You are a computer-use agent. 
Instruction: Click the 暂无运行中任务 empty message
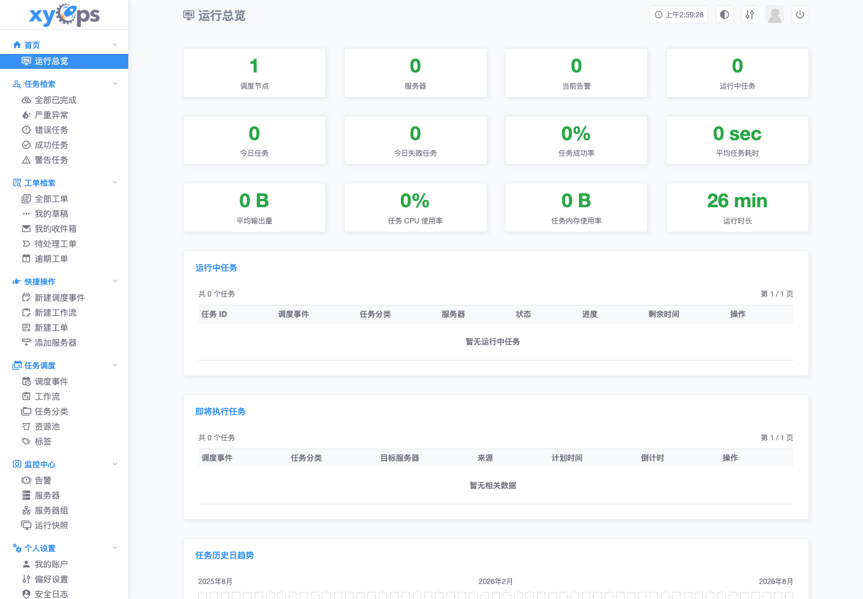(x=493, y=341)
